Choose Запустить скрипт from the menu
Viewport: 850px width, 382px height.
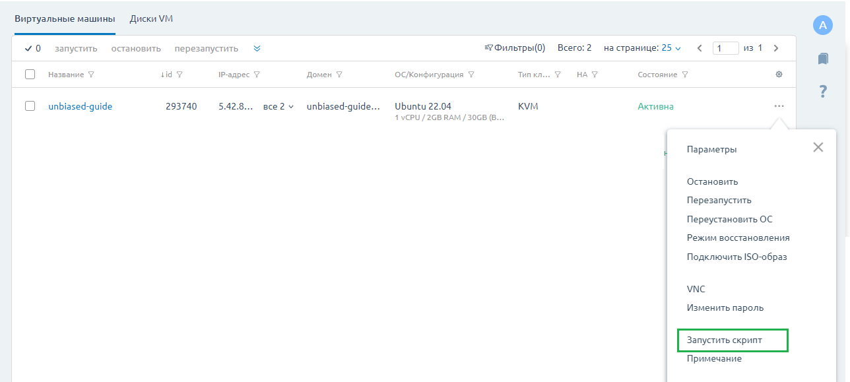[x=724, y=340]
